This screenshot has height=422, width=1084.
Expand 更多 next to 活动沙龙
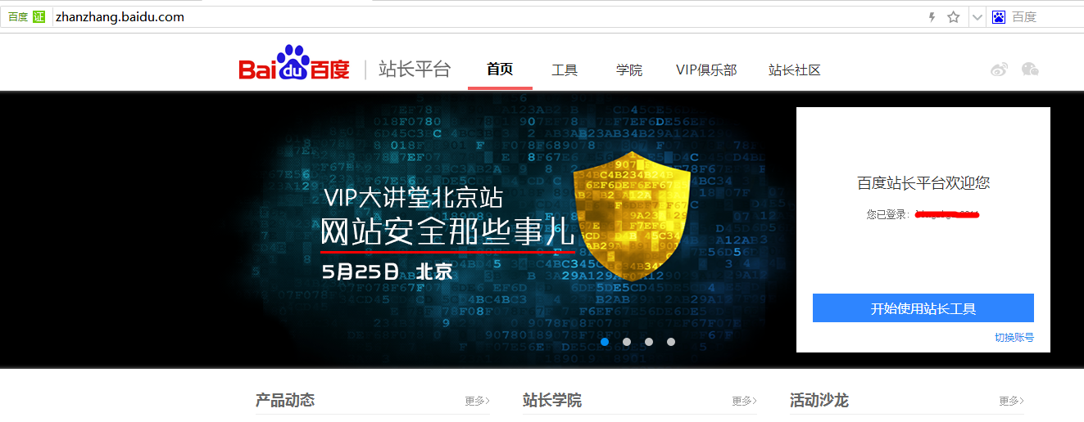pos(1011,401)
